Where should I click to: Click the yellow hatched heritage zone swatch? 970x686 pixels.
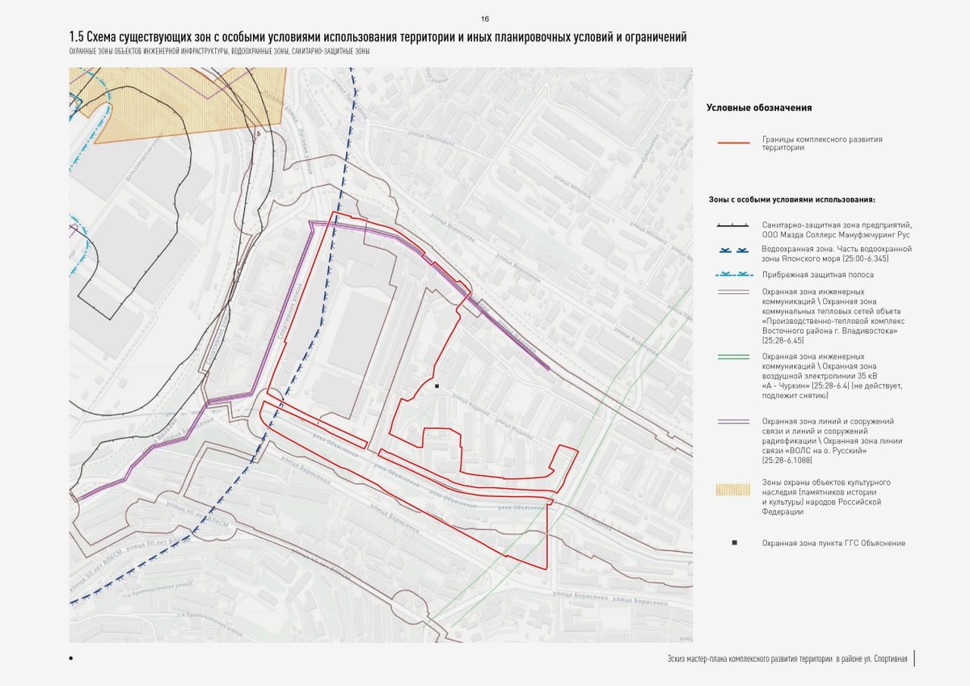(734, 489)
